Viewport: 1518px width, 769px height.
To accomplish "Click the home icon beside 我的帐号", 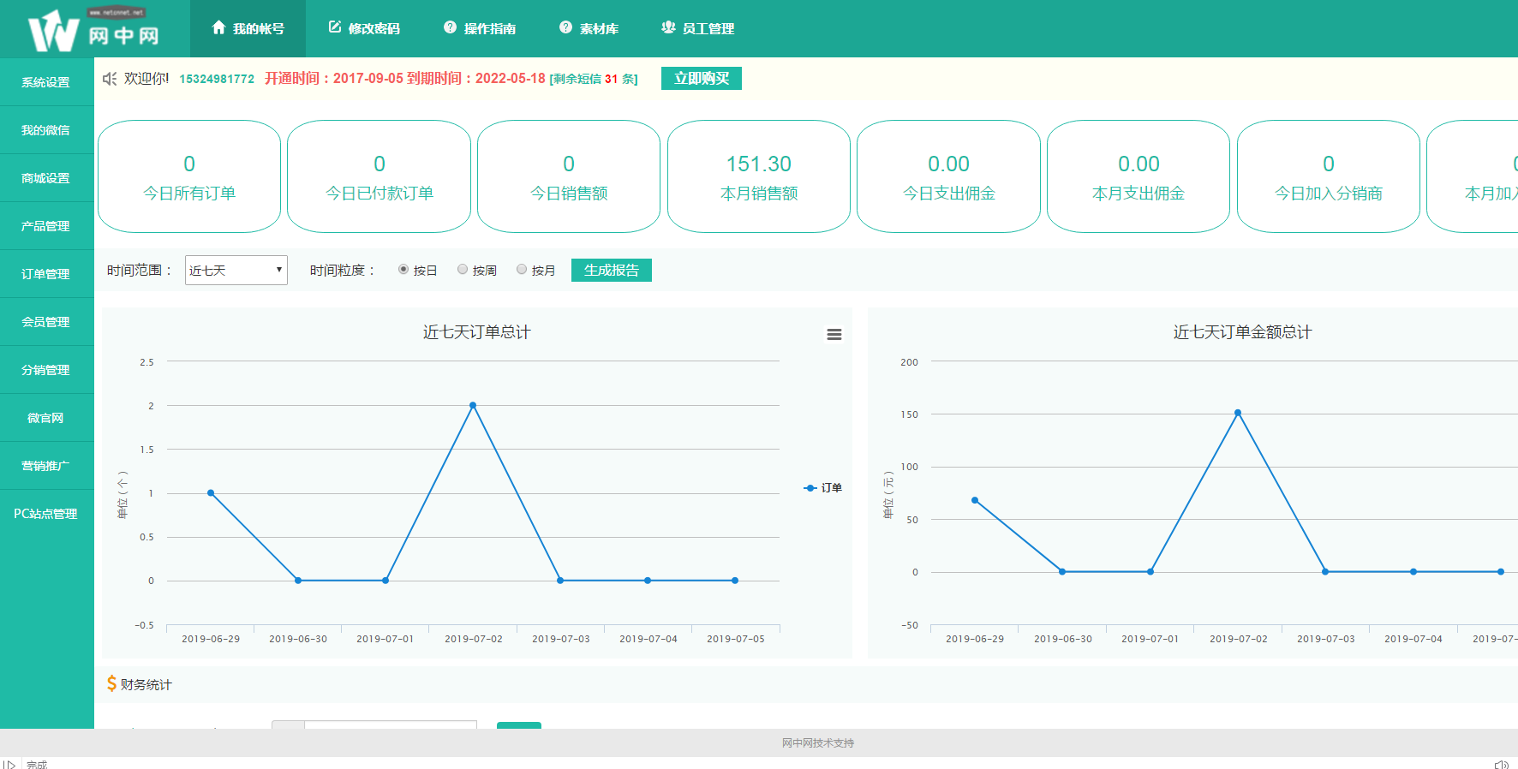I will point(218,27).
